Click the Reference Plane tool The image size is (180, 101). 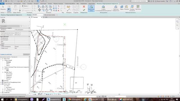click(x=132, y=8)
